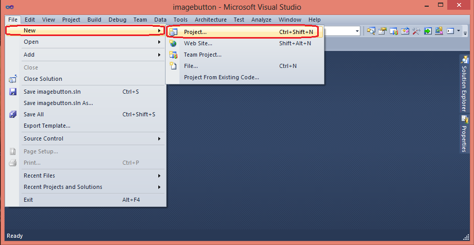The height and width of the screenshot is (245, 474).
Task: Expand the New submenu
Action: click(85, 30)
